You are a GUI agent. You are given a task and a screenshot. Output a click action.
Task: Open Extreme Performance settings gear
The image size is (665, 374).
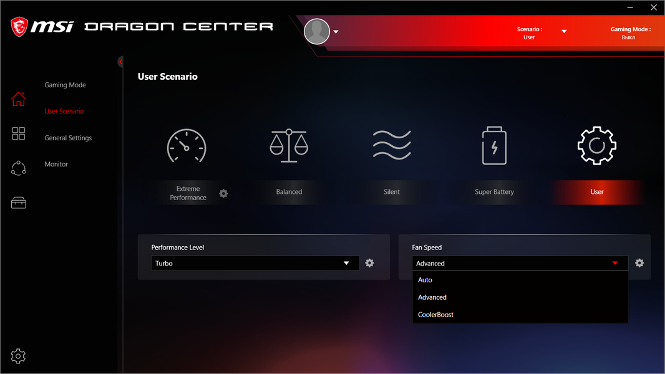[x=223, y=194]
